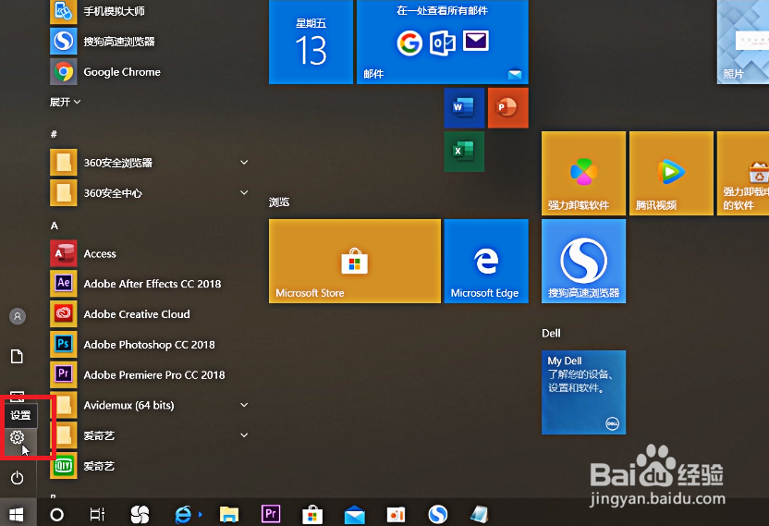Open the 强力卸载电脑中的软件 tile
Screen dimensions: 769x526
point(743,173)
